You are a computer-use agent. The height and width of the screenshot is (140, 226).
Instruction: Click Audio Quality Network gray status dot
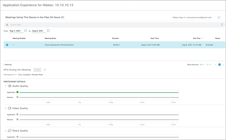[x=18, y=97]
